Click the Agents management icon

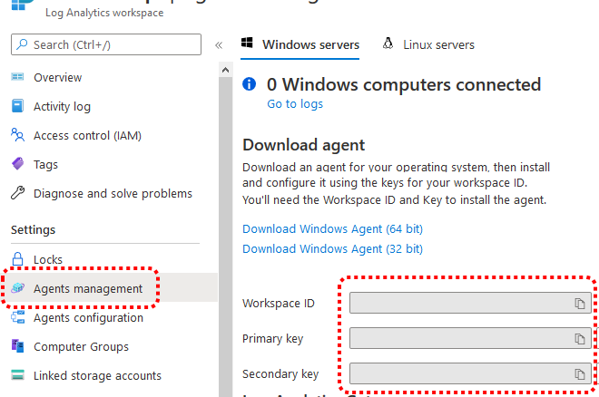[17, 288]
